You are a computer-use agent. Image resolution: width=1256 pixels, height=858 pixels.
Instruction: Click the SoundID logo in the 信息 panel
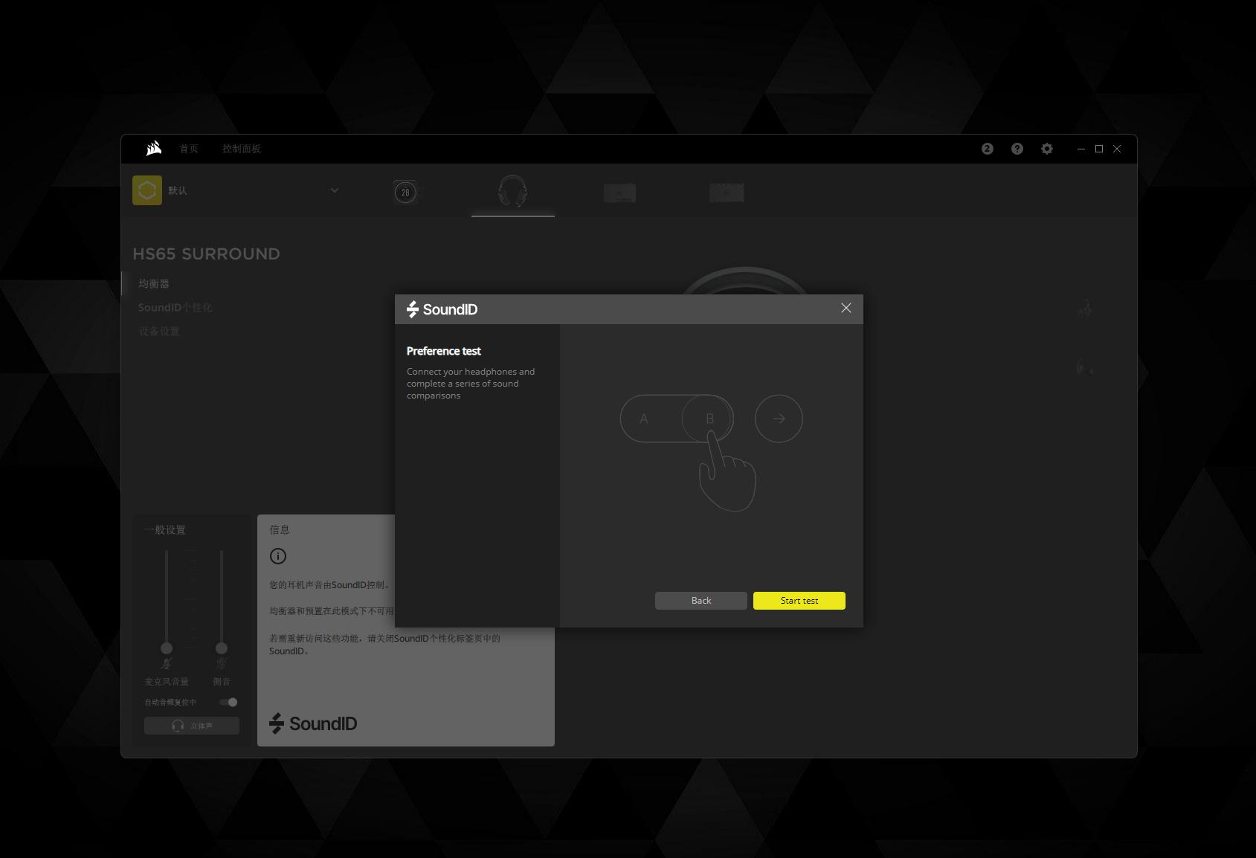(x=313, y=723)
